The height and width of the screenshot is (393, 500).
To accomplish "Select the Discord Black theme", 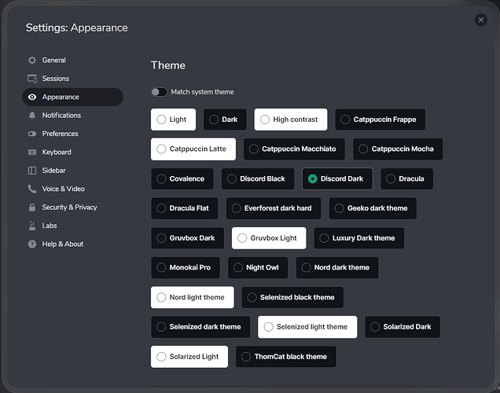I will [258, 178].
